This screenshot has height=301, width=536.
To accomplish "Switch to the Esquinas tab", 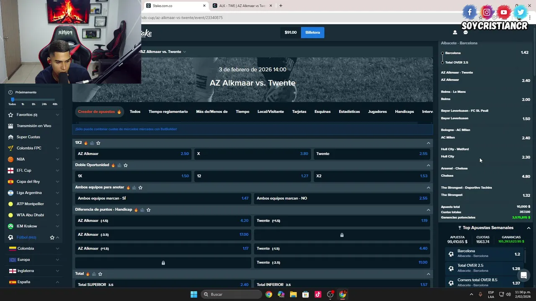I will pyautogui.click(x=322, y=112).
